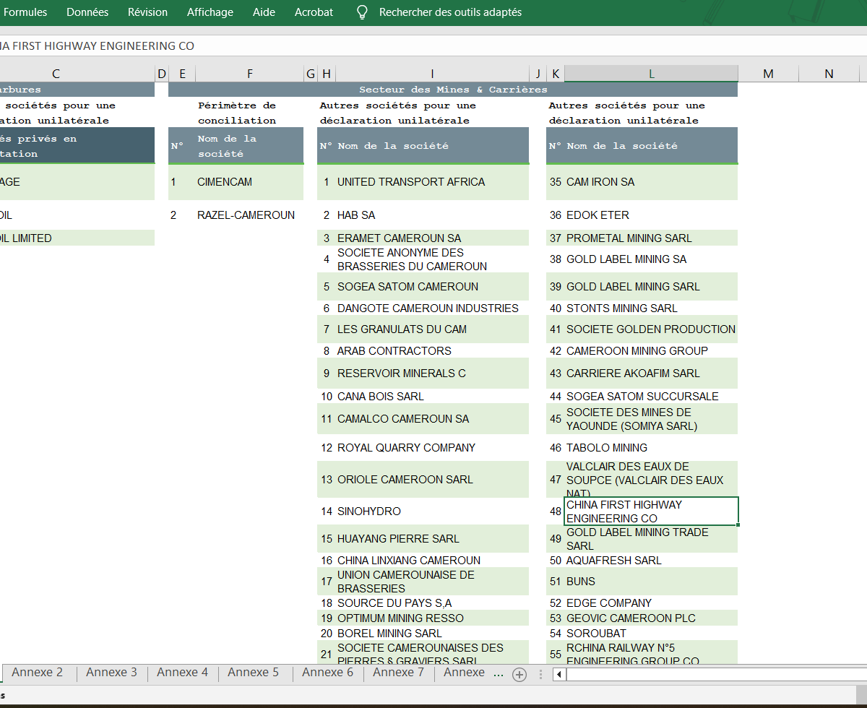Add a new sheet with plus icon
This screenshot has width=867, height=708.
(519, 675)
